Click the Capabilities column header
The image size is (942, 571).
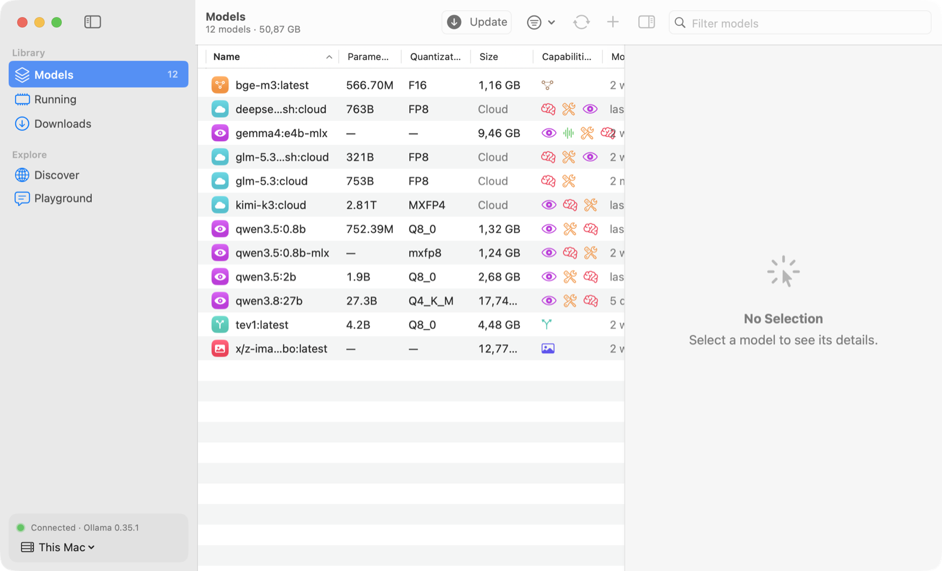coord(566,57)
